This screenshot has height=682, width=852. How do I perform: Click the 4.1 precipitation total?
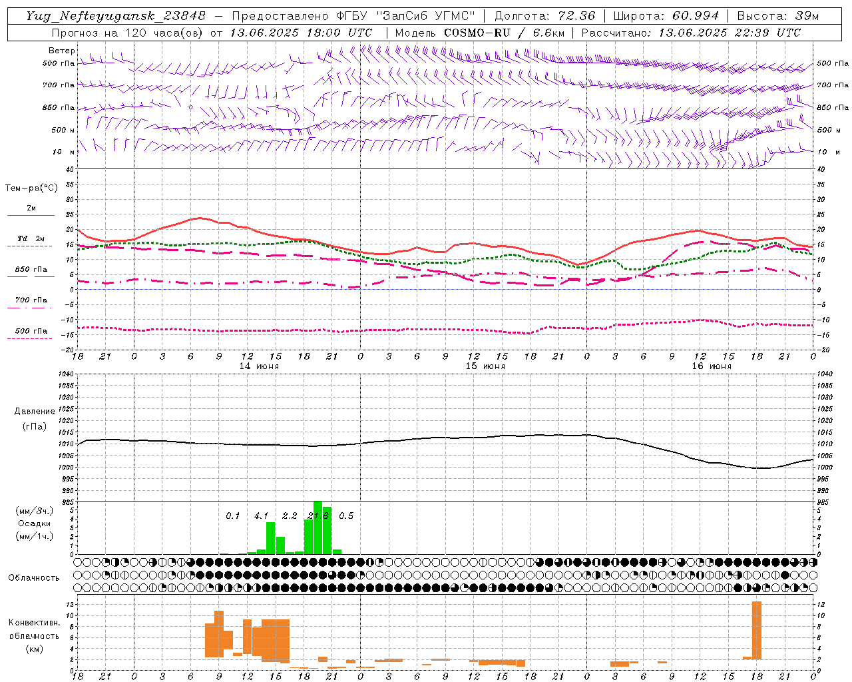(261, 515)
